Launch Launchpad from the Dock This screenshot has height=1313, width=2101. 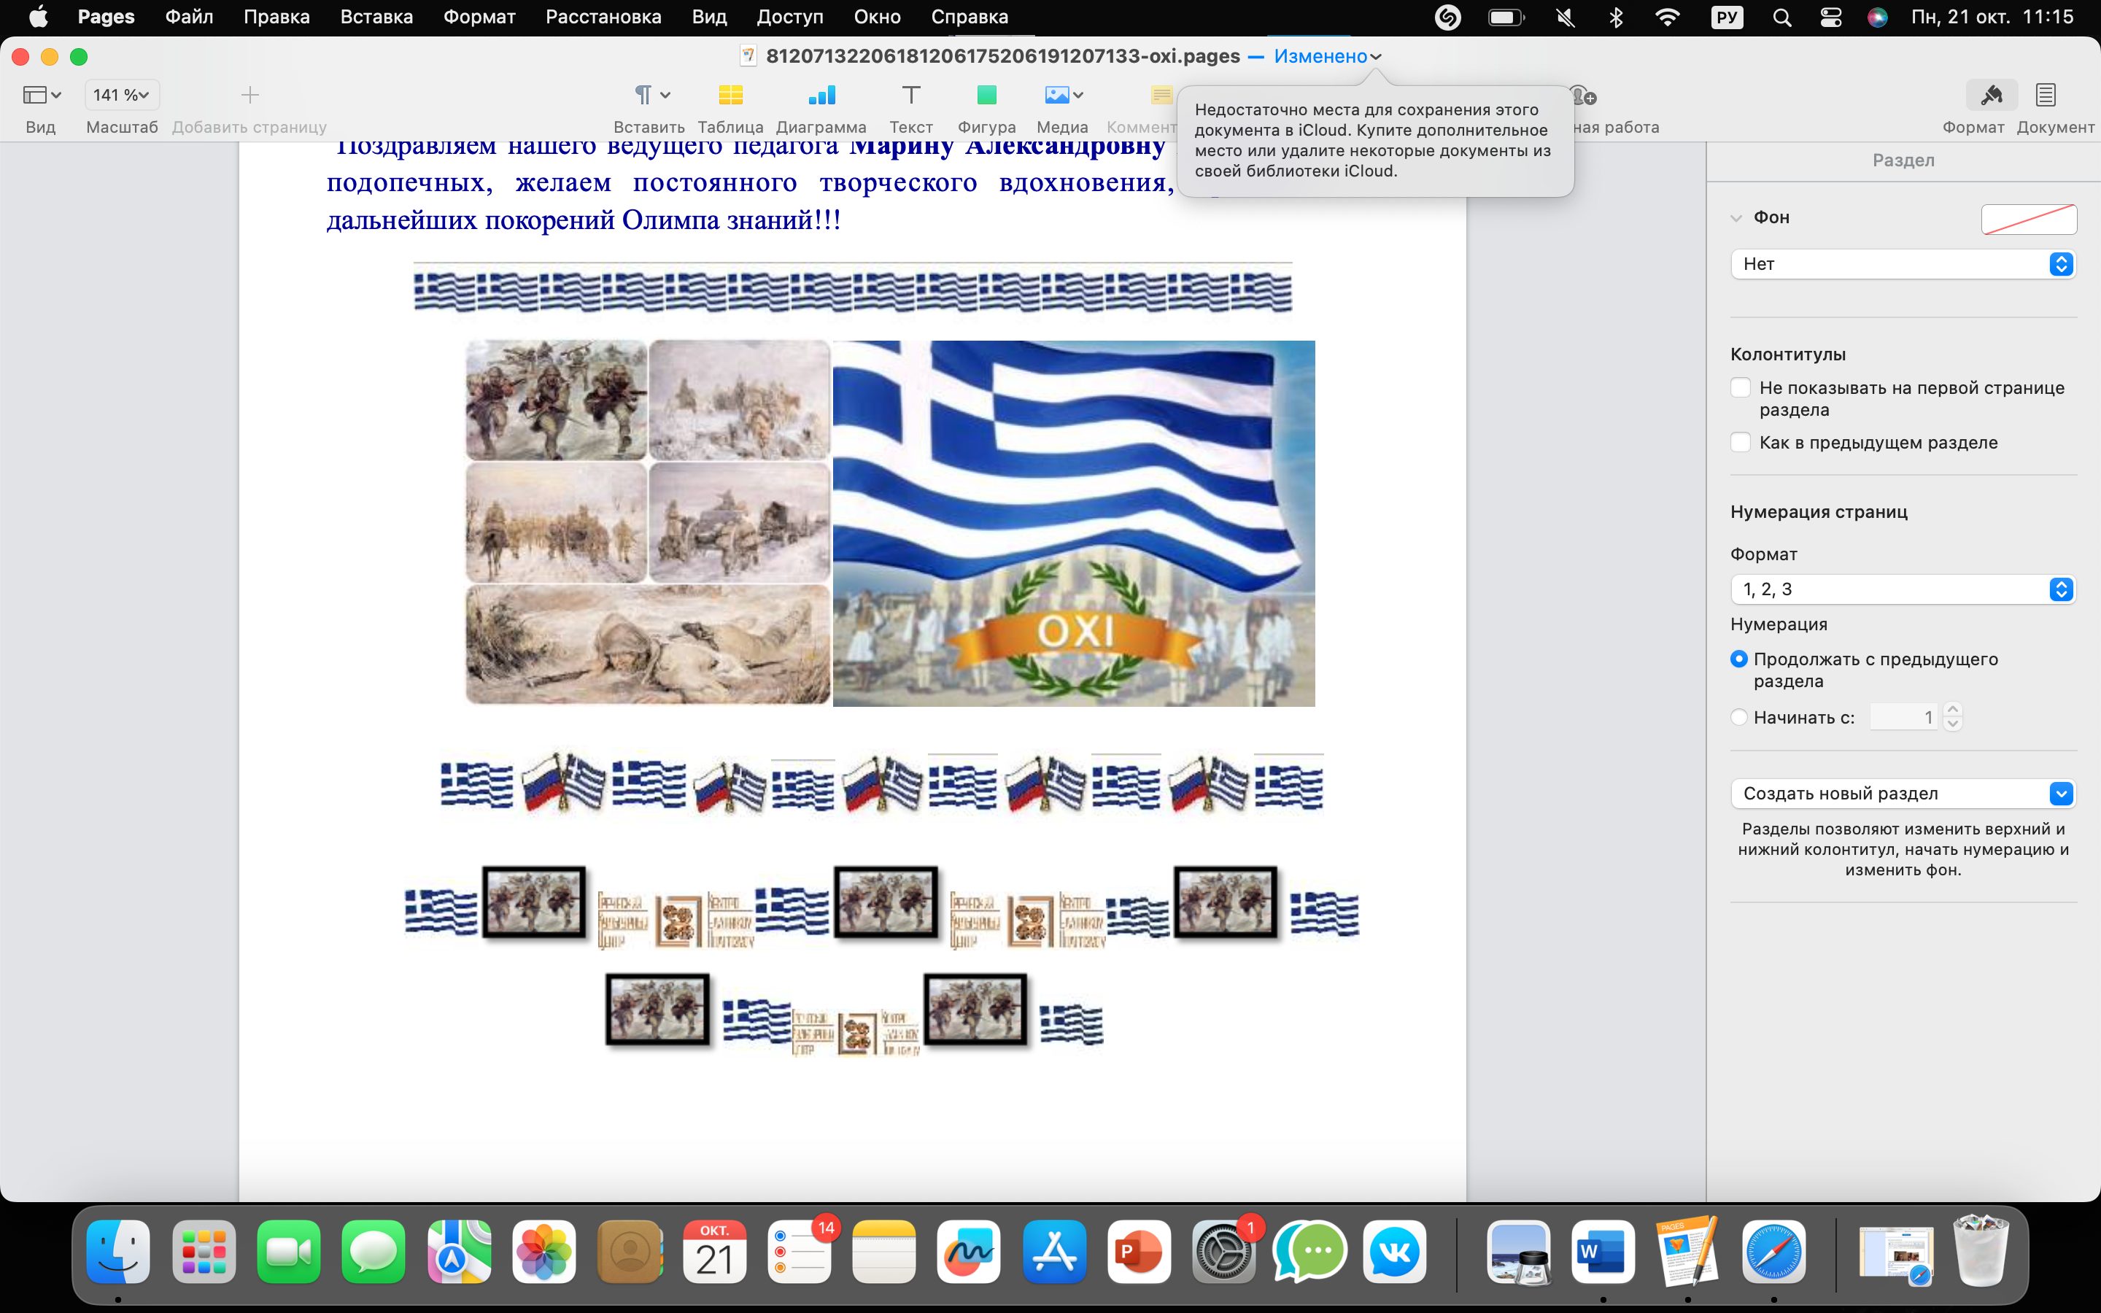[x=203, y=1251]
